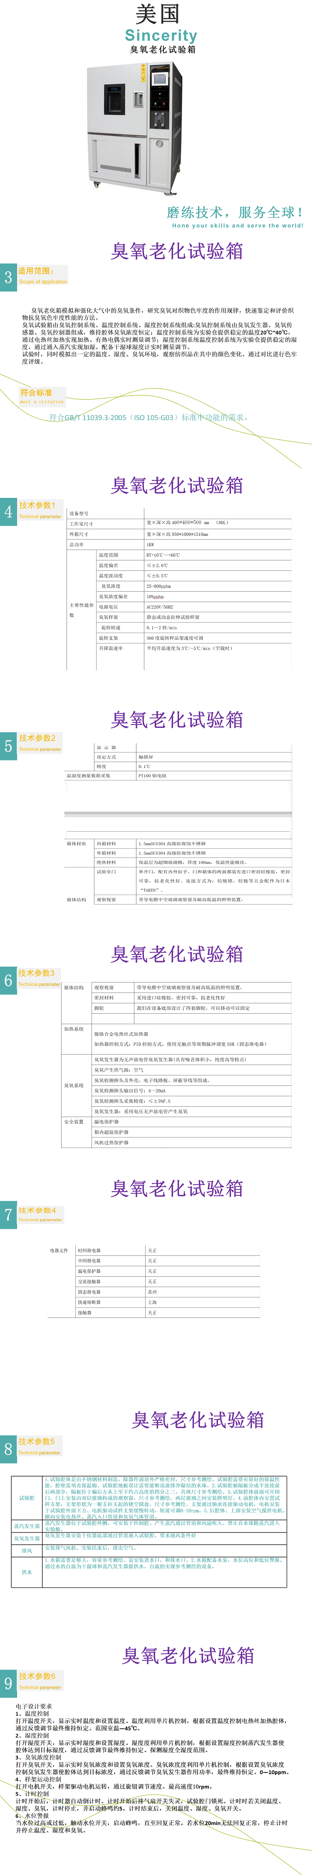Select the "技术参数4" heading
The image size is (312, 1875).
point(37,1210)
